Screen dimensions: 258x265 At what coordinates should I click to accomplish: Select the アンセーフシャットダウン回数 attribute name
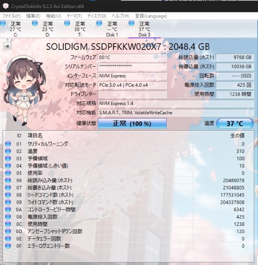(x=55, y=231)
